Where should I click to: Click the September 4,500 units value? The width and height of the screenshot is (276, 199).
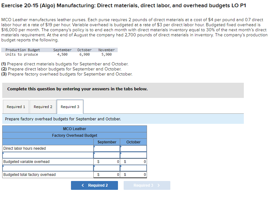pyautogui.click(x=62, y=54)
